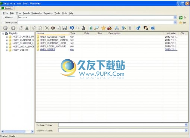Open the Security menu

coord(48,13)
